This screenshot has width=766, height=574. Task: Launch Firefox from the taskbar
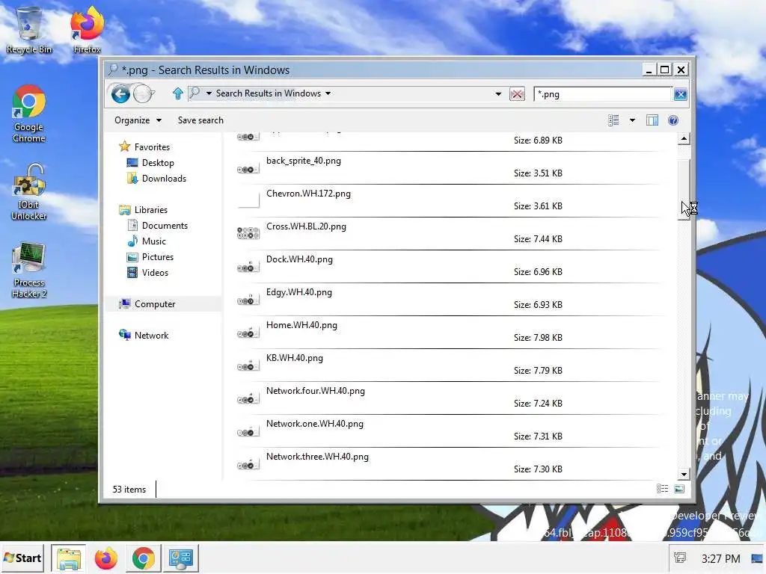(106, 558)
